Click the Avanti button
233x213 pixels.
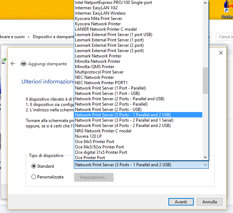pyautogui.click(x=181, y=202)
